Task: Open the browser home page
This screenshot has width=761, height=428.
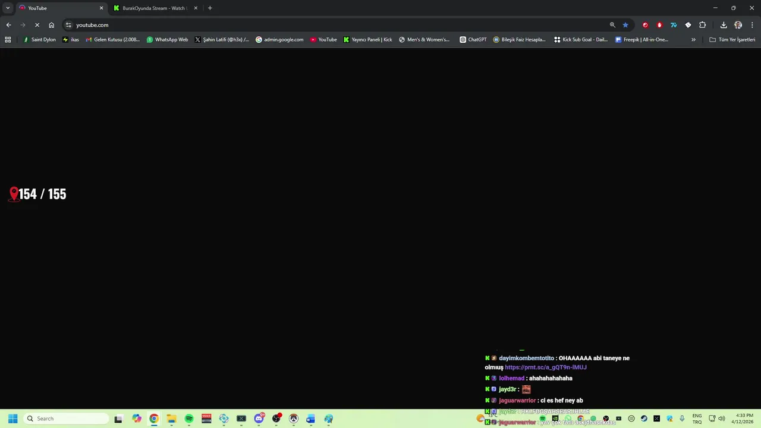Action: point(52,25)
